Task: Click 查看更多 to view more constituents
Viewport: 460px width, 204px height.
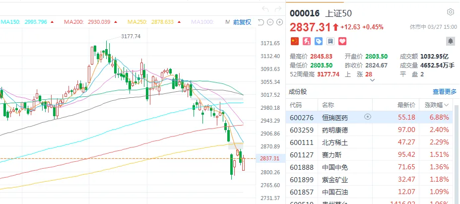Action: click(445, 92)
